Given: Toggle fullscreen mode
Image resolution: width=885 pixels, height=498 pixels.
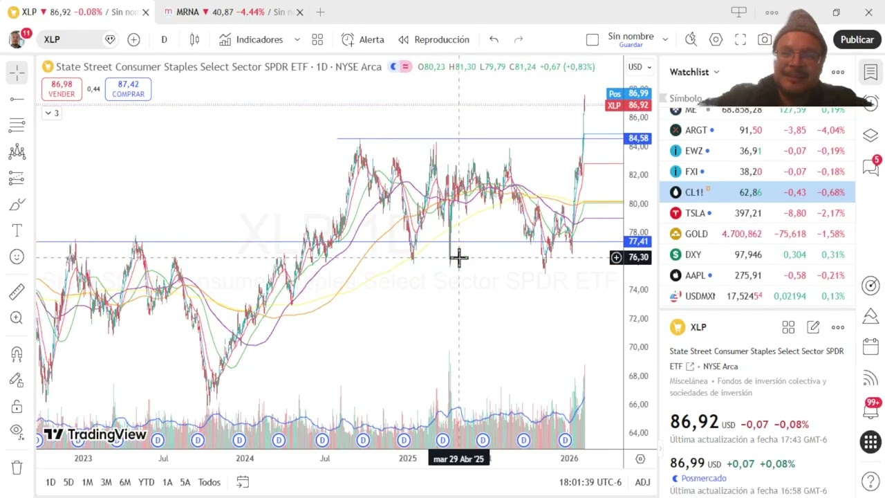Looking at the screenshot, I should (740, 39).
